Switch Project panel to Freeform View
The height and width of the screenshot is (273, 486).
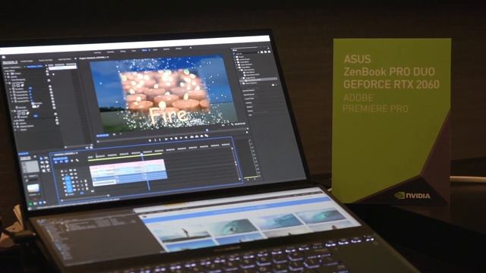coord(45,202)
